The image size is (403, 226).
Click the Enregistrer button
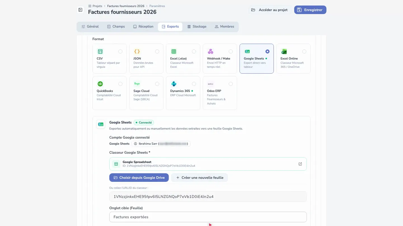pos(310,10)
